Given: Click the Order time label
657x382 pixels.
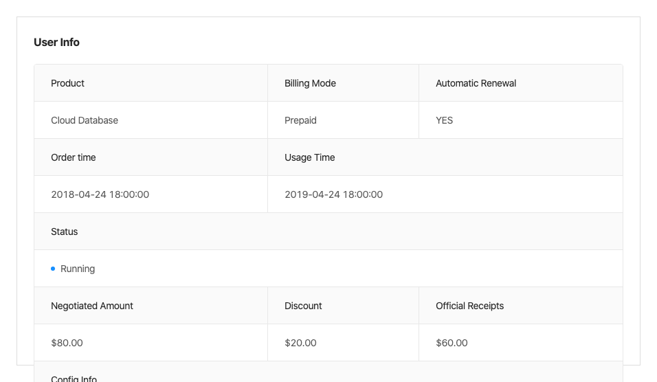Looking at the screenshot, I should point(74,157).
